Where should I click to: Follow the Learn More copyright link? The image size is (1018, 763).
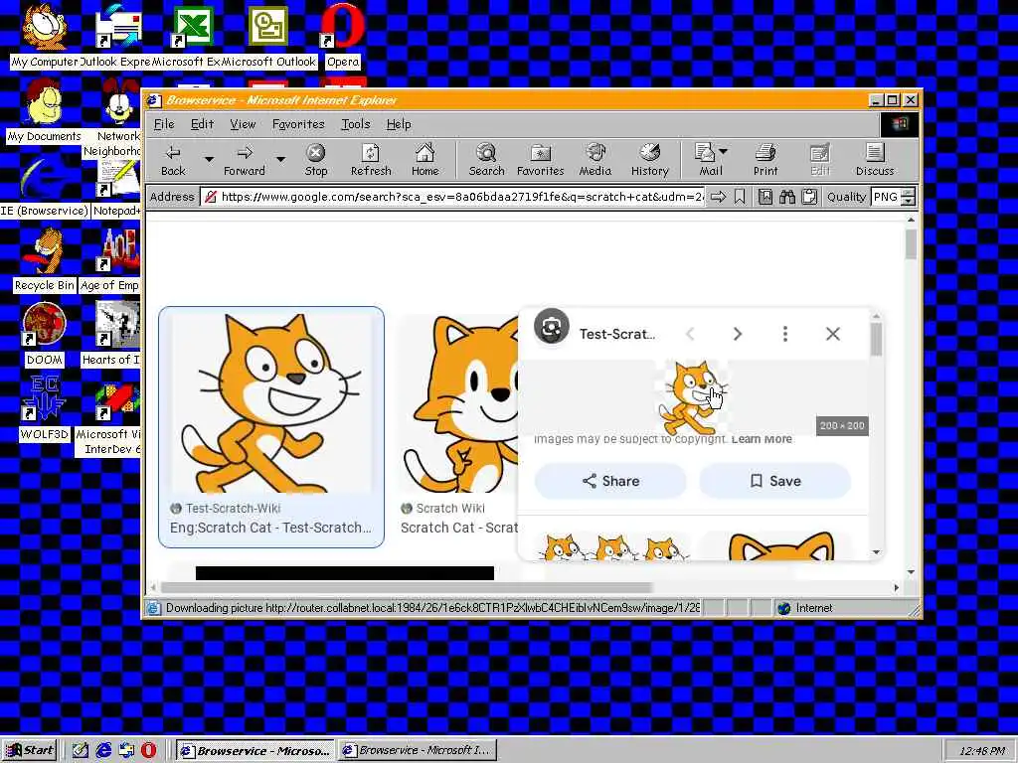coord(762,439)
